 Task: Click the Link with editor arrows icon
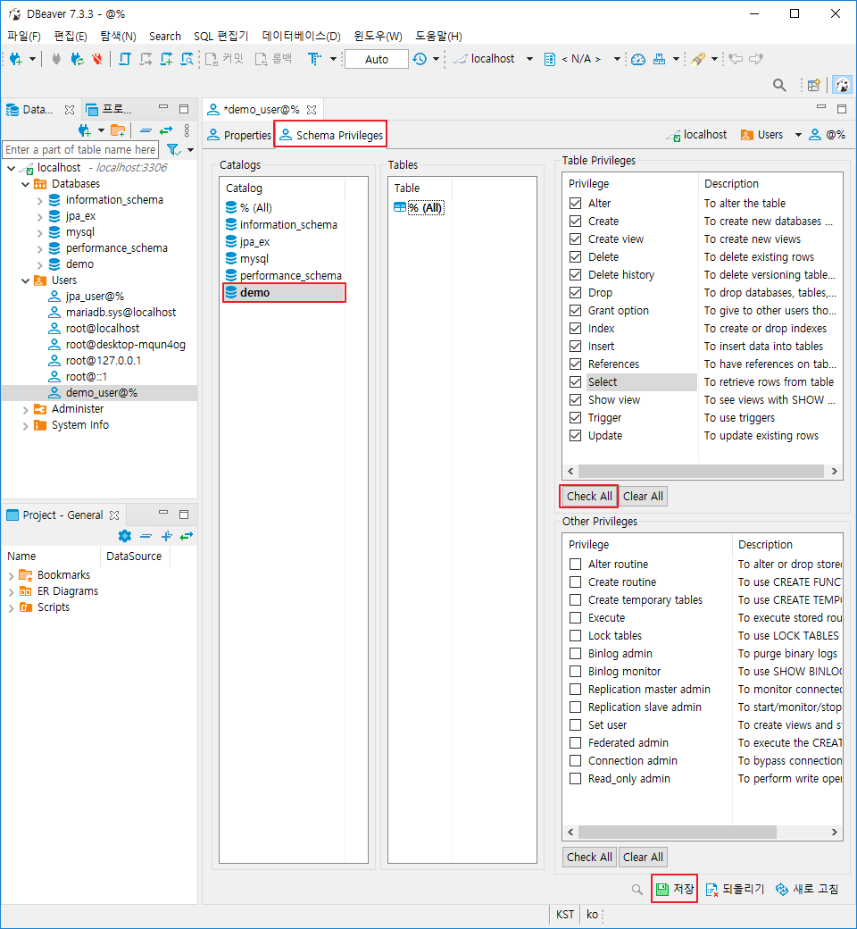tap(166, 130)
